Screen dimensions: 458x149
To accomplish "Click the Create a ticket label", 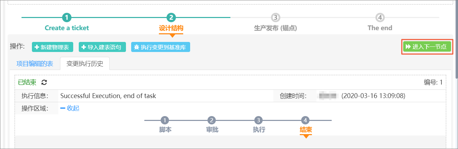I will 67,28.
